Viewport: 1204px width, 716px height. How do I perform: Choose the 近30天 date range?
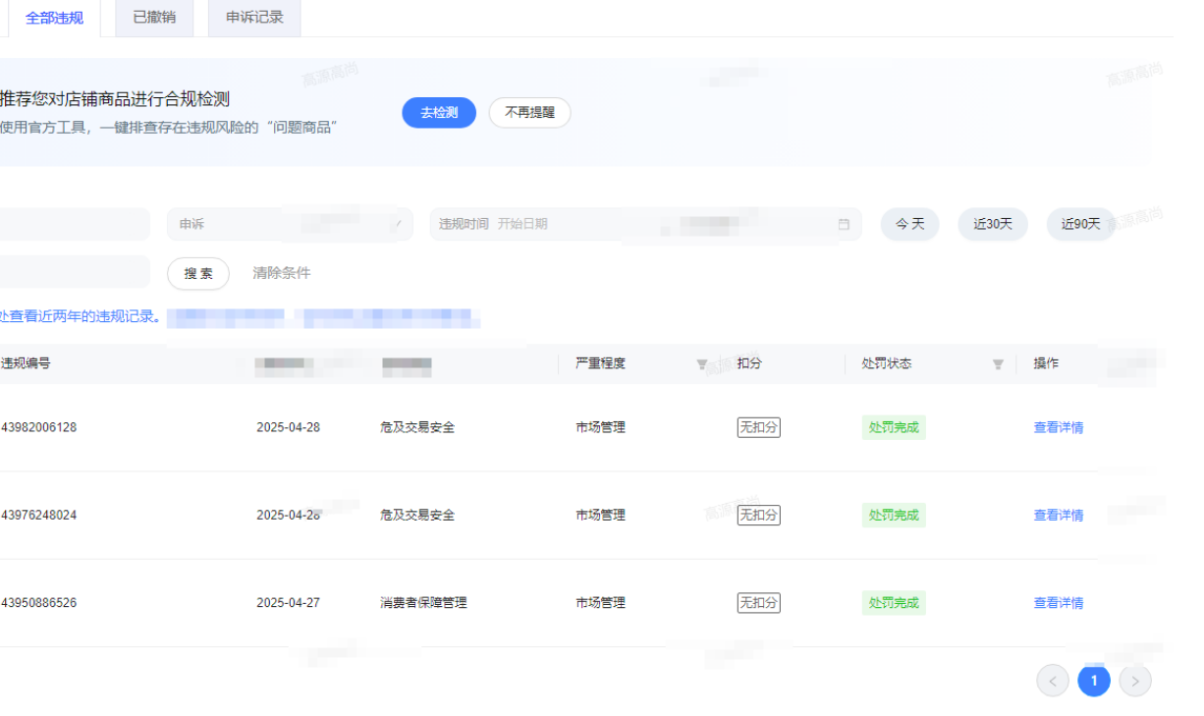click(993, 224)
